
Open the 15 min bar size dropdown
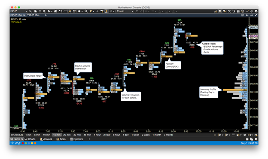[x=125, y=11]
